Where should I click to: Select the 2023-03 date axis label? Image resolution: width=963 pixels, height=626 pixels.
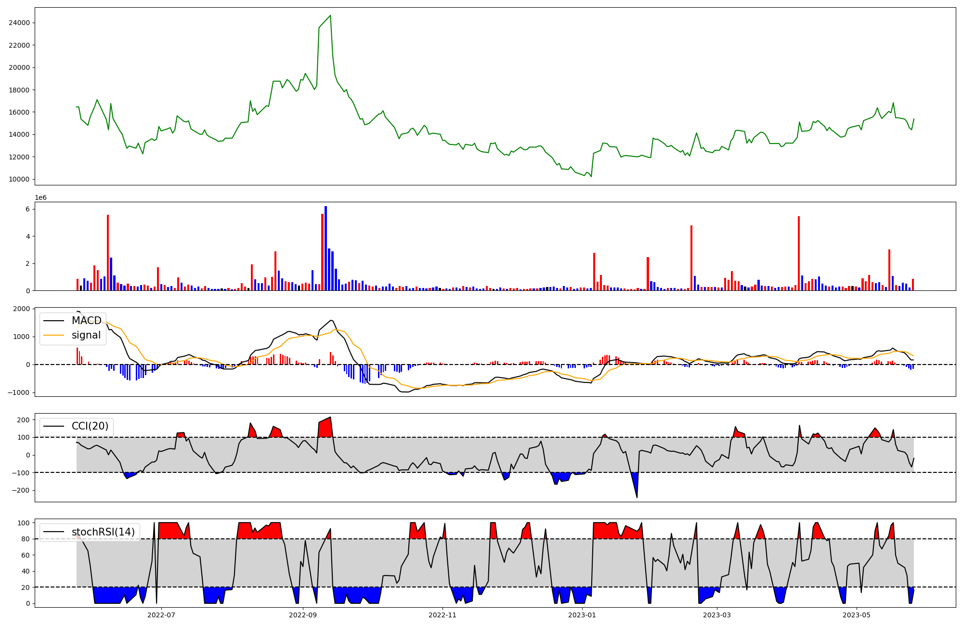point(717,615)
